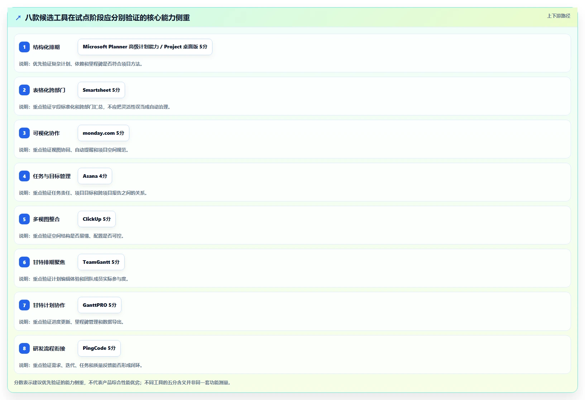The width and height of the screenshot is (585, 400).
Task: Select the ClickUp 5分 chip
Action: pyautogui.click(x=97, y=219)
